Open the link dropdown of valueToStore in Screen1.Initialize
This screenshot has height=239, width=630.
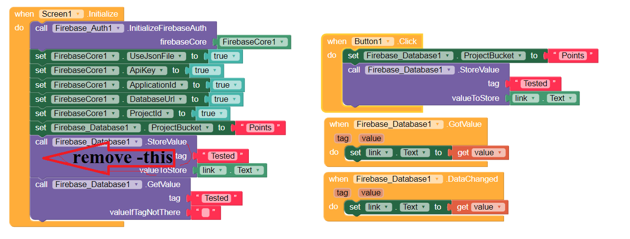pyautogui.click(x=213, y=170)
